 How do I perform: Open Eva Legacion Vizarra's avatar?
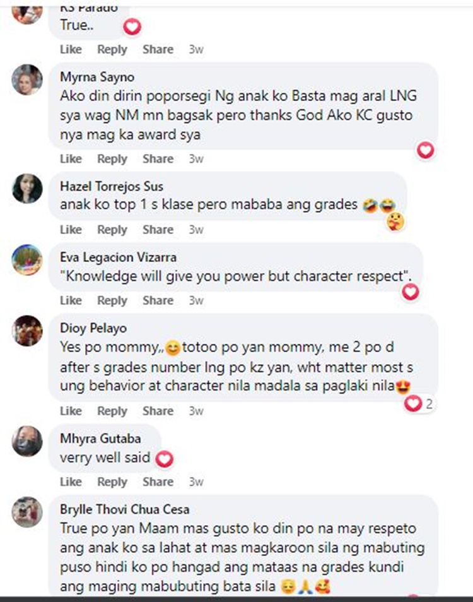click(27, 259)
